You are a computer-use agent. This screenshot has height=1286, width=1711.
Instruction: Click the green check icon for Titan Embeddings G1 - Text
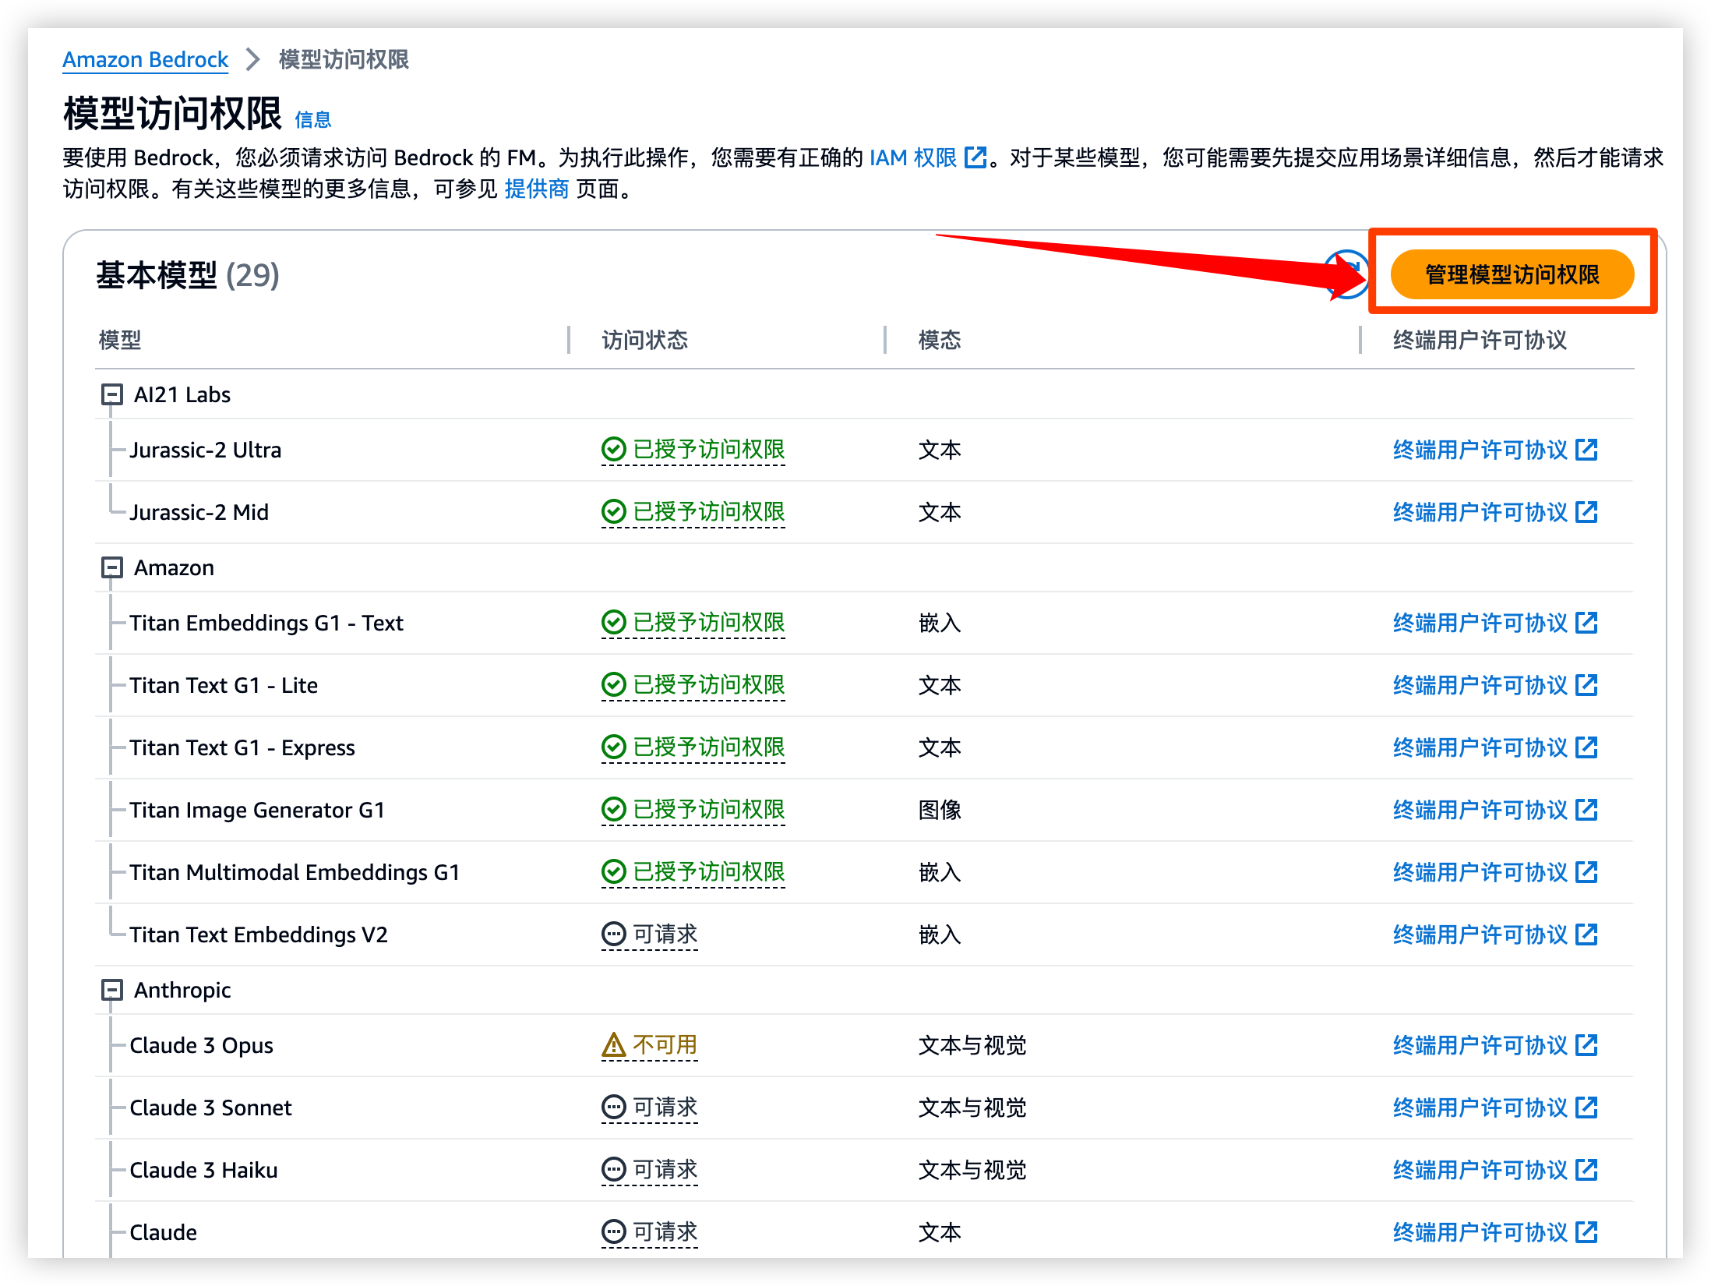click(x=614, y=623)
